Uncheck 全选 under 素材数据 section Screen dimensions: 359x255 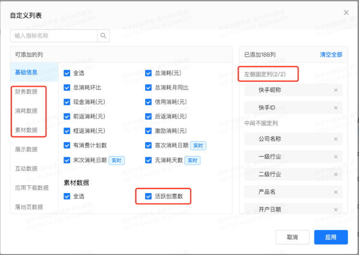[x=67, y=196]
